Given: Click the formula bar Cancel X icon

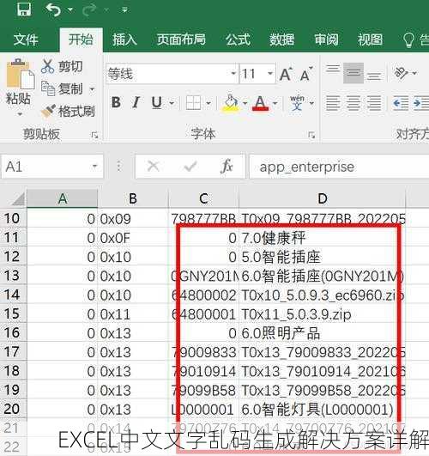Looking at the screenshot, I should 154,167.
